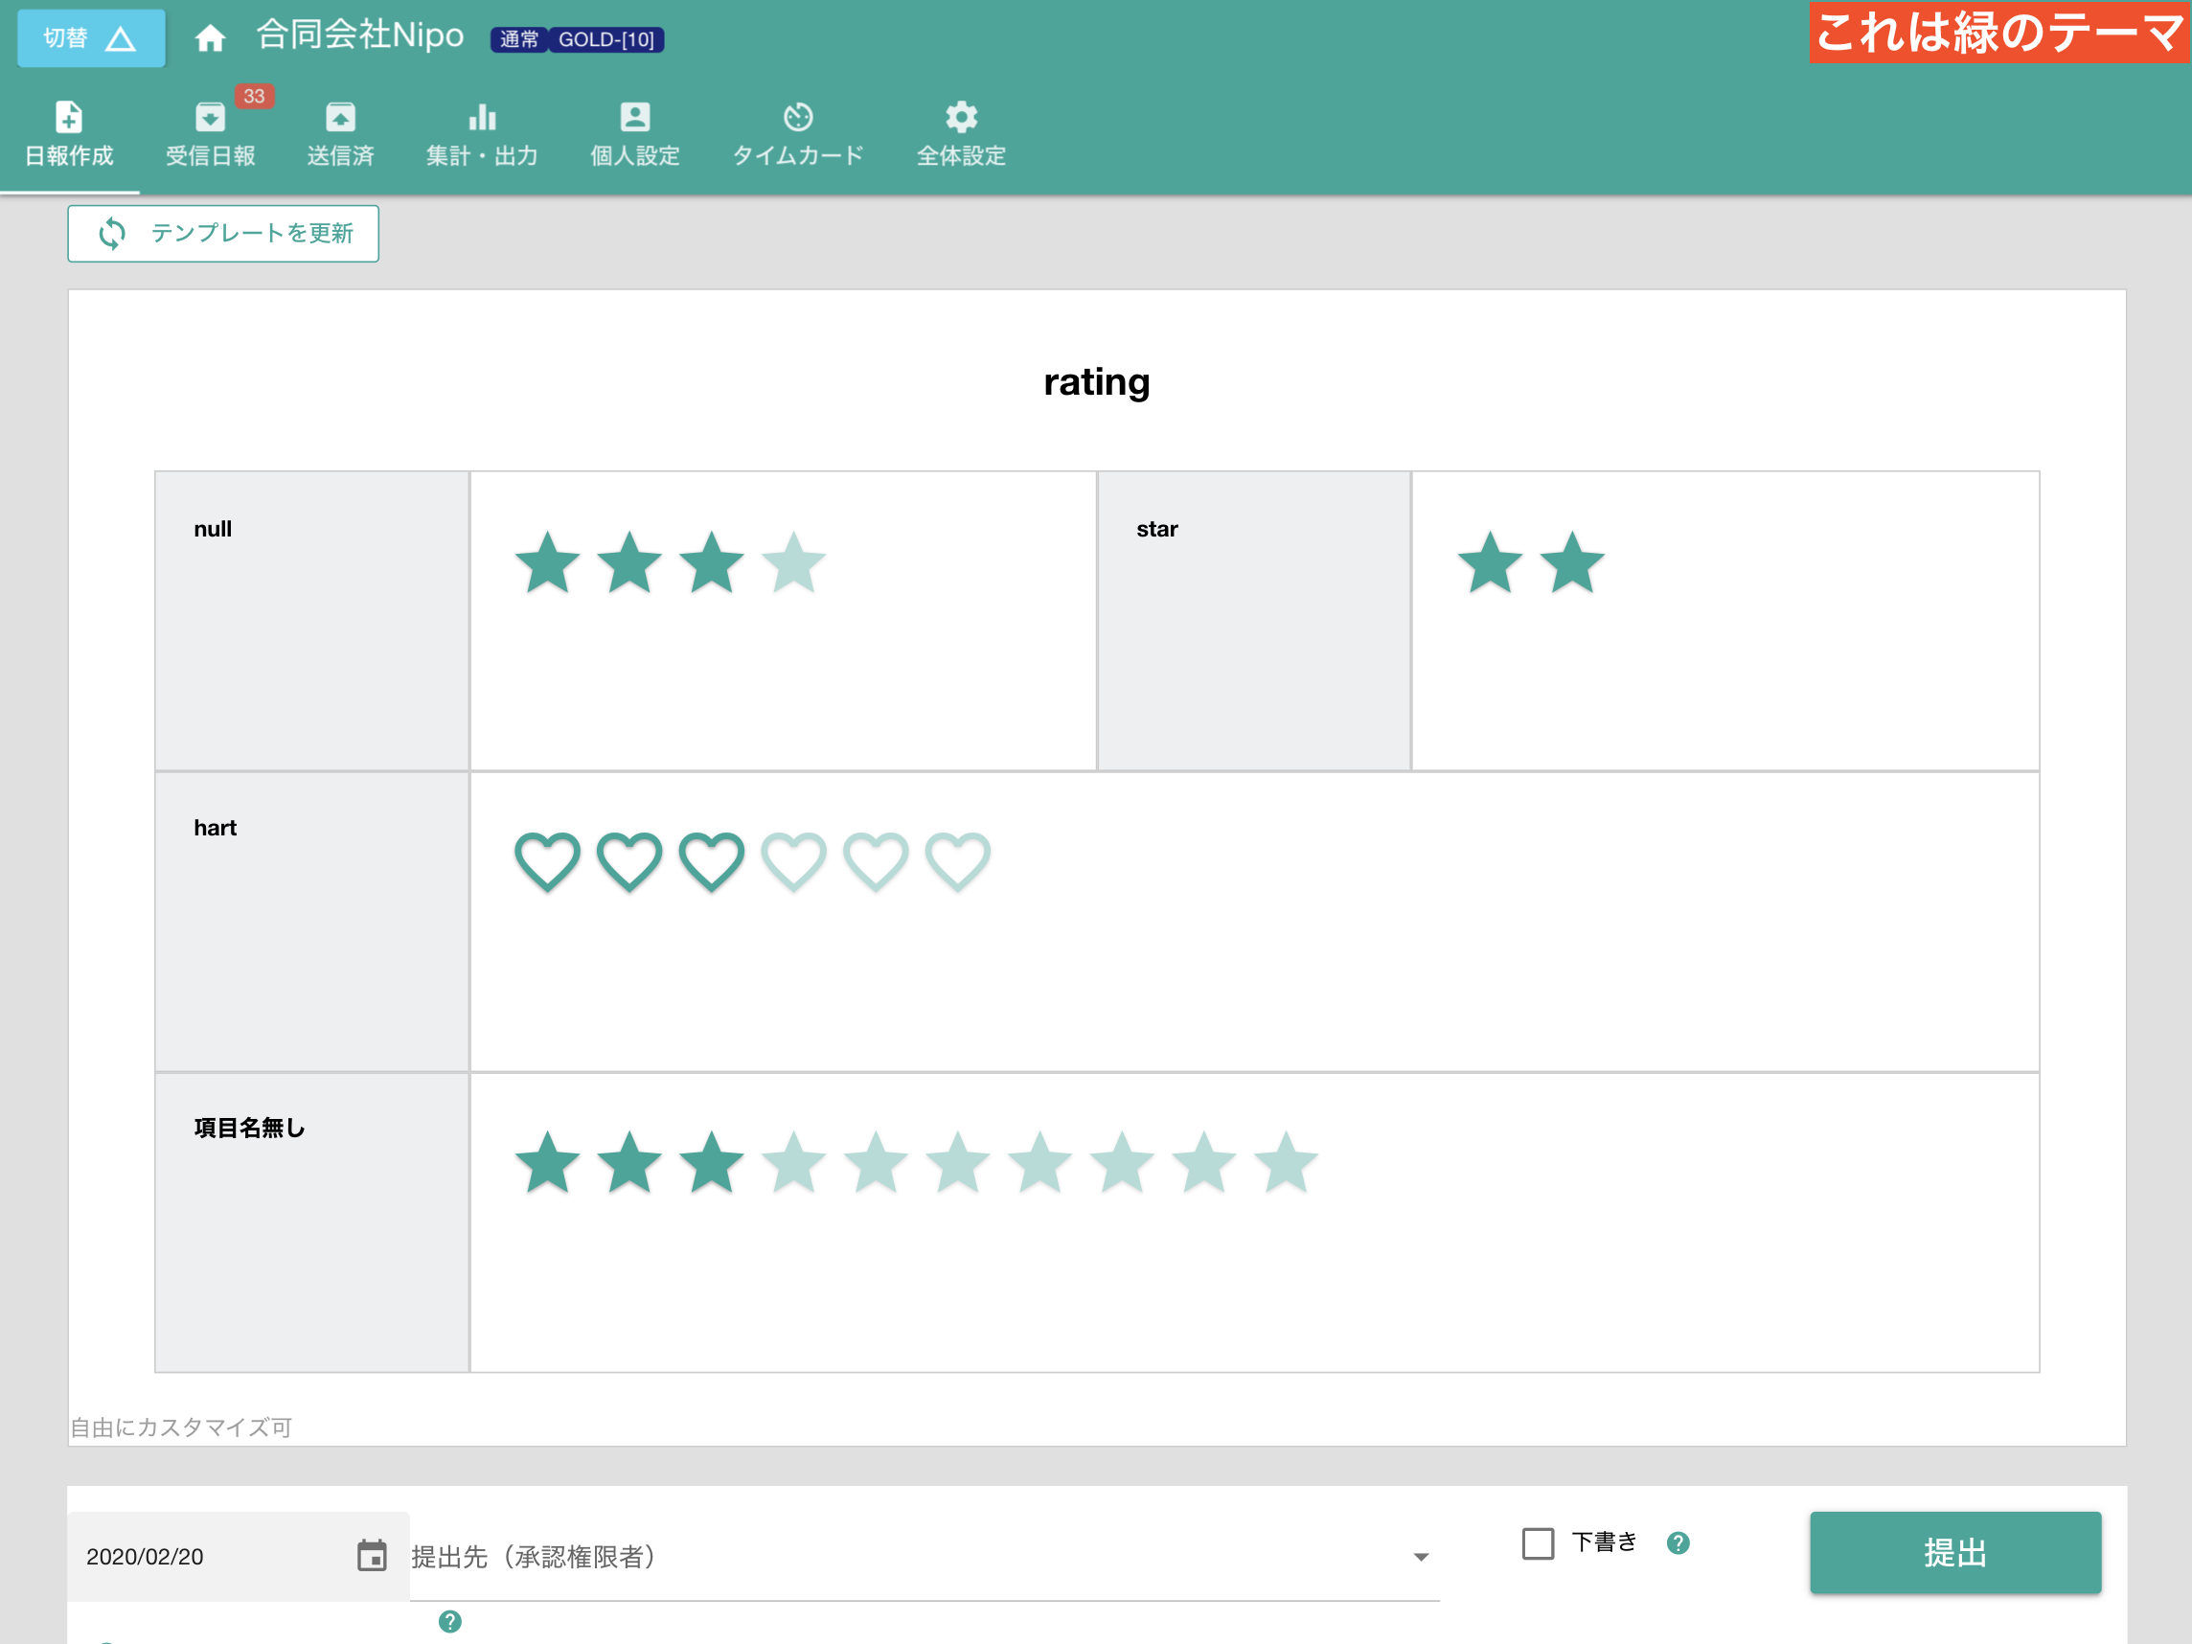Open the 日報作成 tab
The width and height of the screenshot is (2192, 1644).
(69, 136)
